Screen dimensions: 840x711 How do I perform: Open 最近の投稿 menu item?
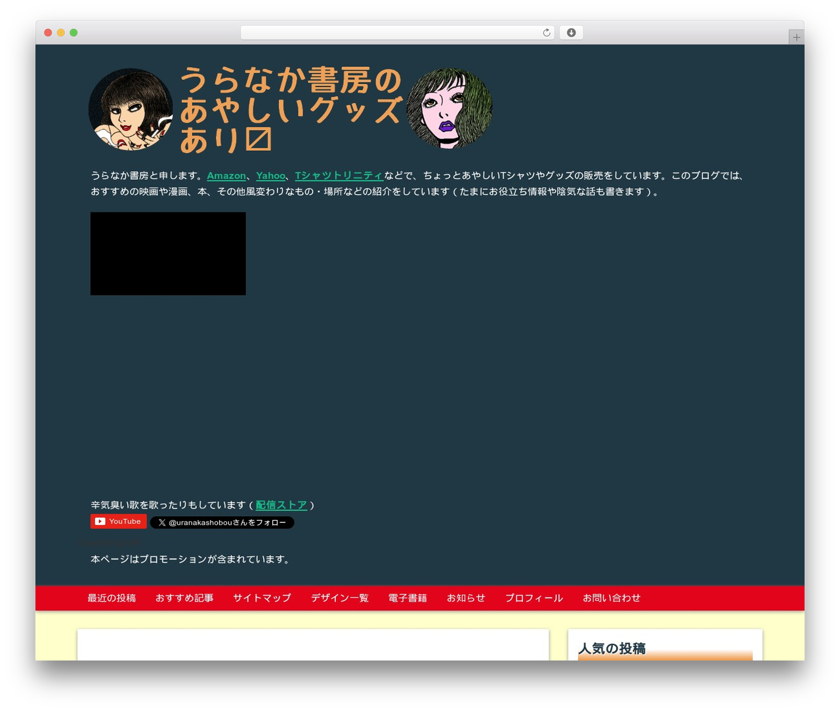click(x=112, y=598)
